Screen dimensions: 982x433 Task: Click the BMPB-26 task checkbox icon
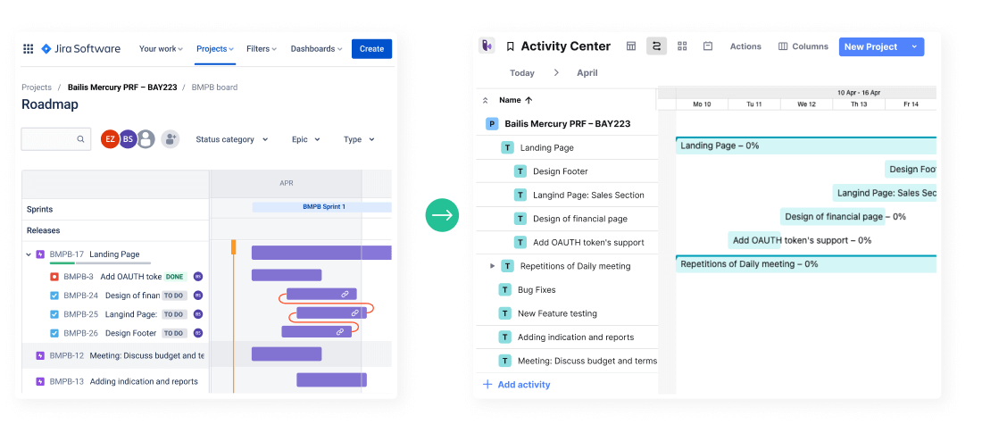click(54, 333)
